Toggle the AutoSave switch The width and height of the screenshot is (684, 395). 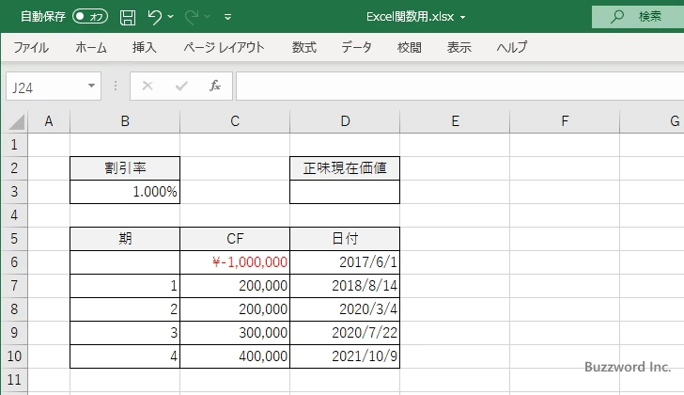point(90,17)
